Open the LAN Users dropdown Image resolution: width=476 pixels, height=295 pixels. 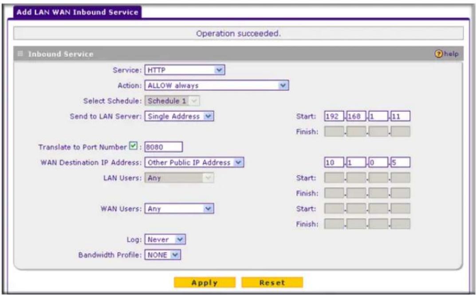pyautogui.click(x=179, y=178)
